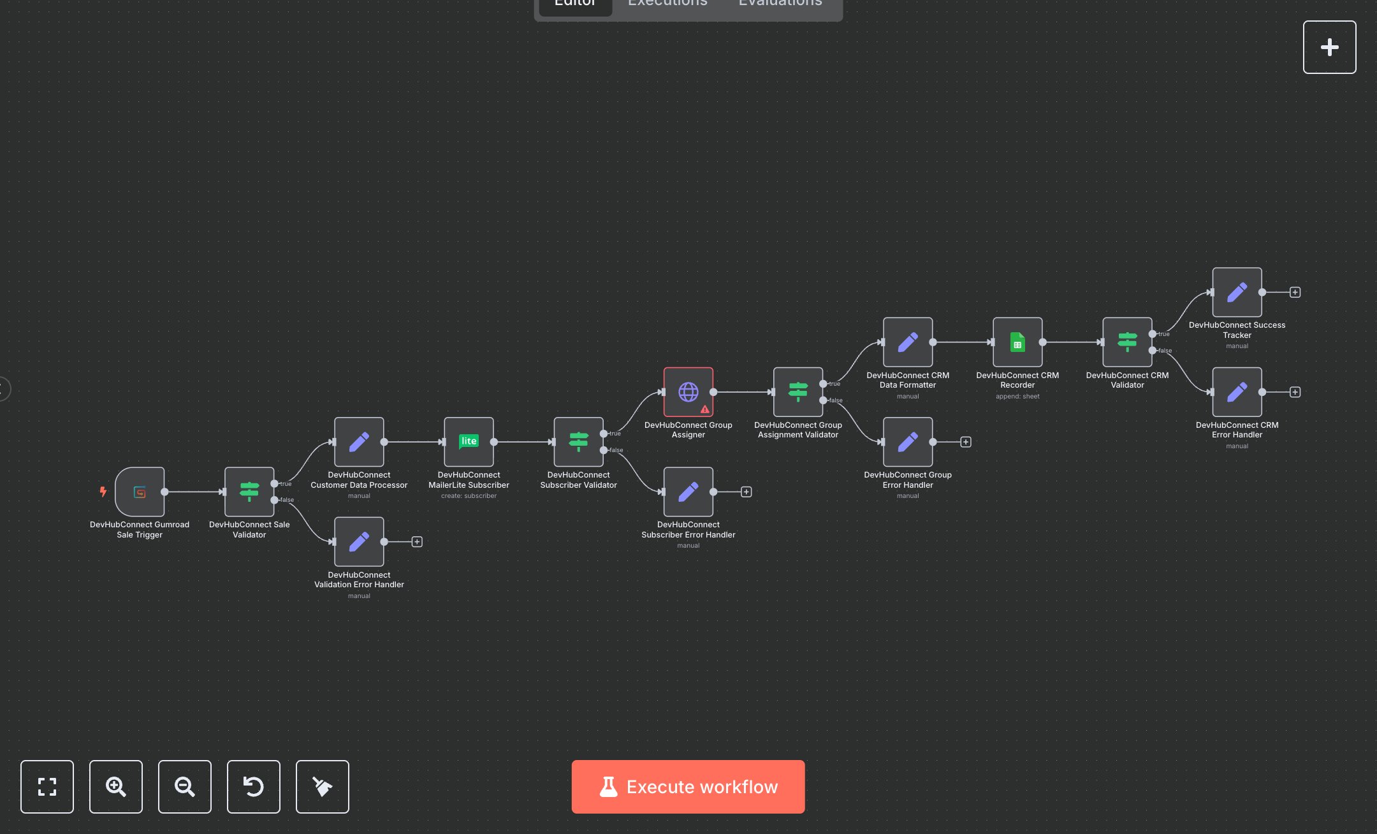This screenshot has width=1377, height=834.
Task: Select the Group Assigner globe node
Action: click(688, 391)
